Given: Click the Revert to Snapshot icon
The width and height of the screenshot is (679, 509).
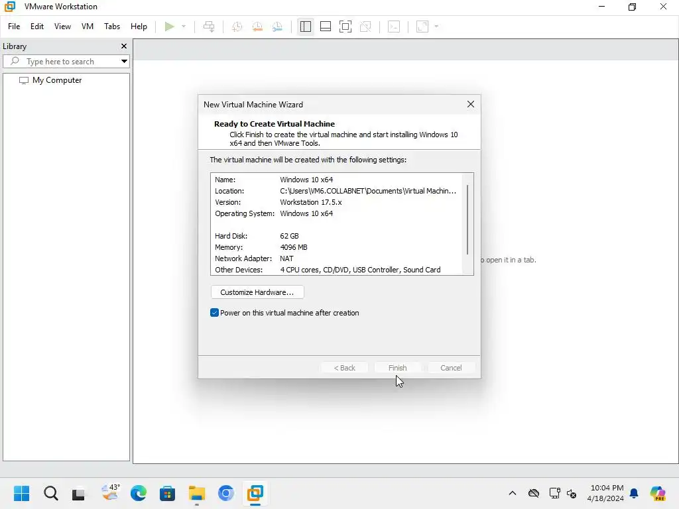Looking at the screenshot, I should pyautogui.click(x=257, y=27).
